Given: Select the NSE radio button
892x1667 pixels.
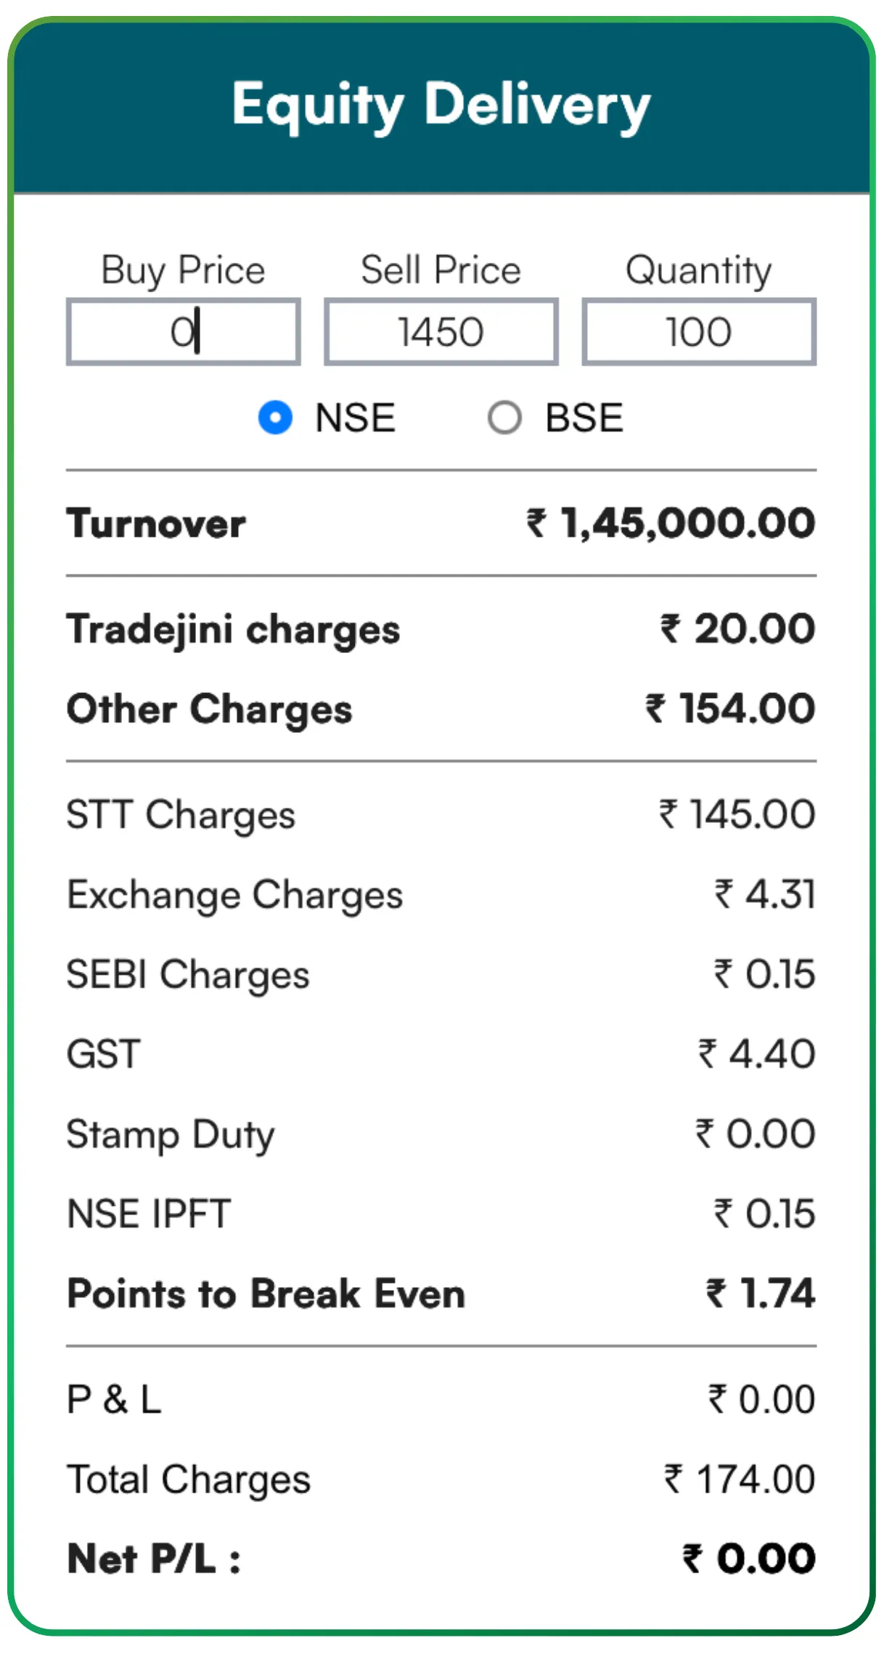Looking at the screenshot, I should click(x=276, y=418).
